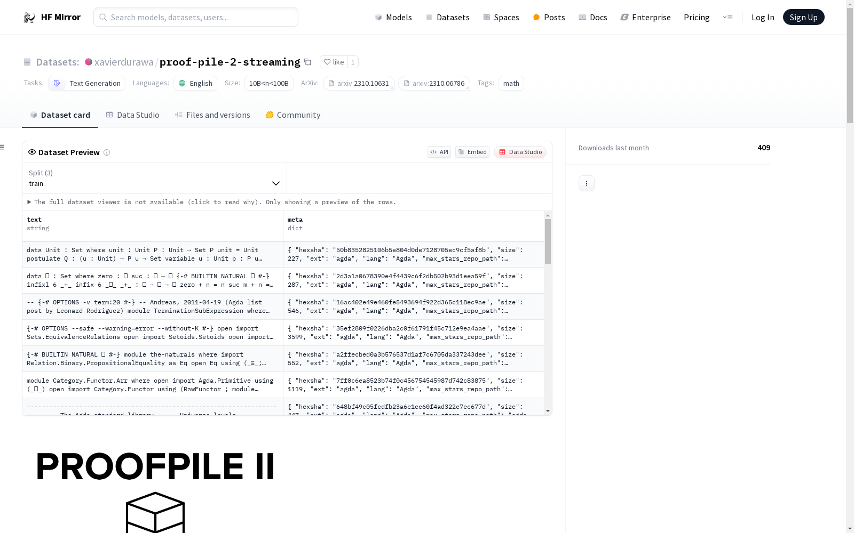Image resolution: width=854 pixels, height=533 pixels.
Task: Click the Sign Up button
Action: coord(803,17)
